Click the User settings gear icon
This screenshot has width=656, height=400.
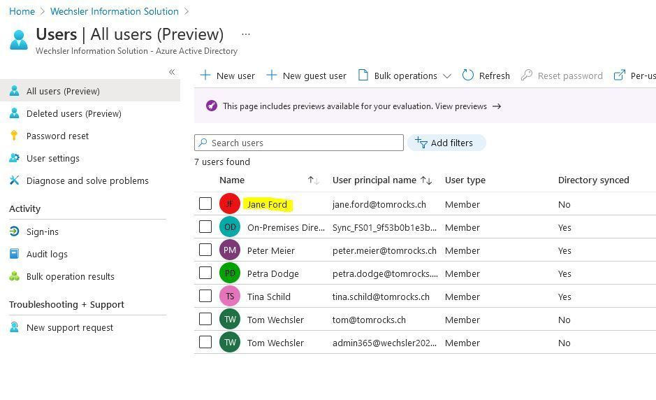point(14,158)
